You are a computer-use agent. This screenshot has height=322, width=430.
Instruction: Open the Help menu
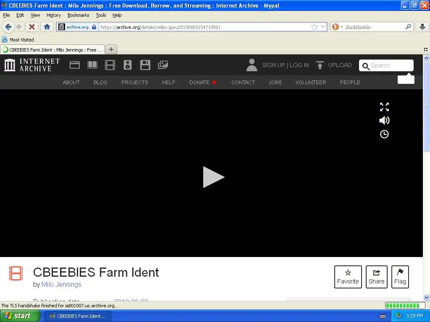[x=117, y=15]
